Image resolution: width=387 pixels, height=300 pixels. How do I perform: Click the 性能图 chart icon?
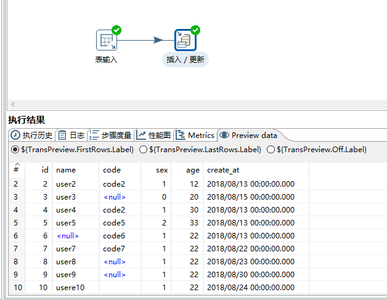pyautogui.click(x=141, y=135)
